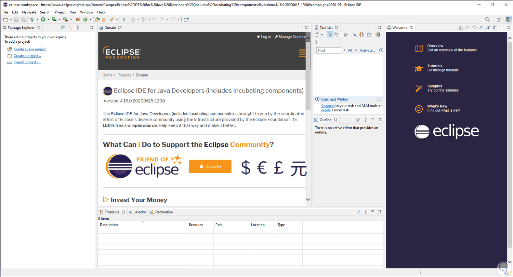Click the Connect link in Connect Mylyn
The width and height of the screenshot is (513, 277).
tap(328, 106)
